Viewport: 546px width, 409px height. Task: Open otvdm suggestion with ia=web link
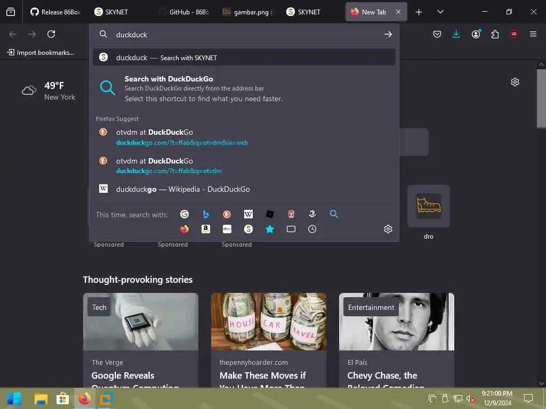click(244, 137)
